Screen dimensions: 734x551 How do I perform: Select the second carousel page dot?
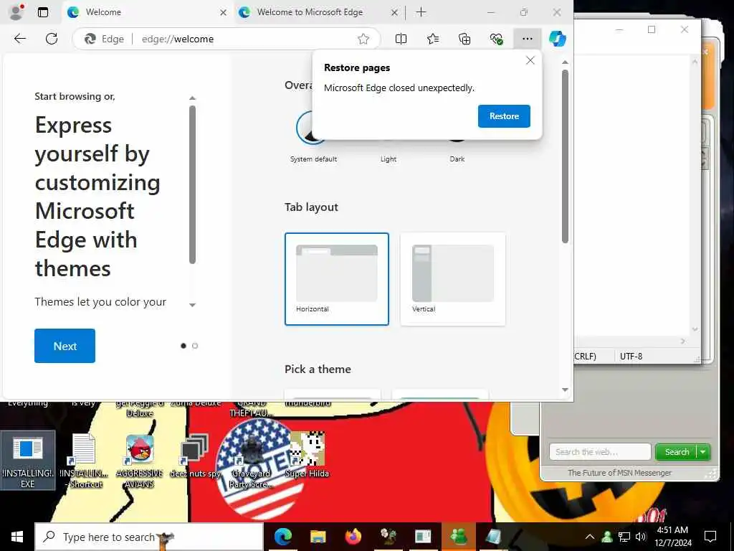[x=195, y=346]
